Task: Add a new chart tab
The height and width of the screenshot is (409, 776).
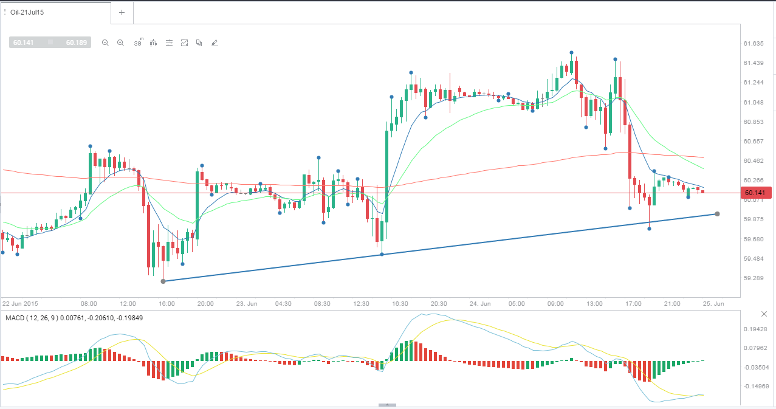Action: (122, 12)
